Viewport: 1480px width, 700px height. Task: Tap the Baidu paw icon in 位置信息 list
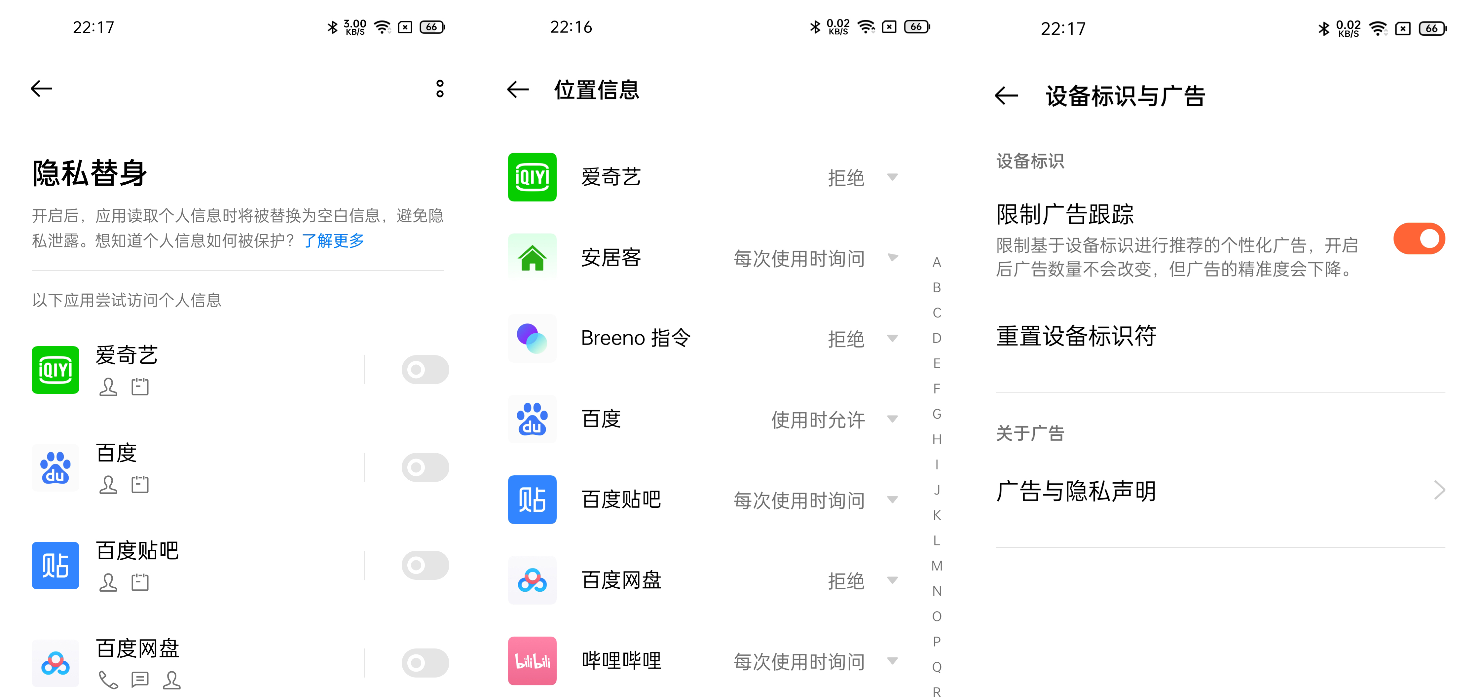(532, 420)
